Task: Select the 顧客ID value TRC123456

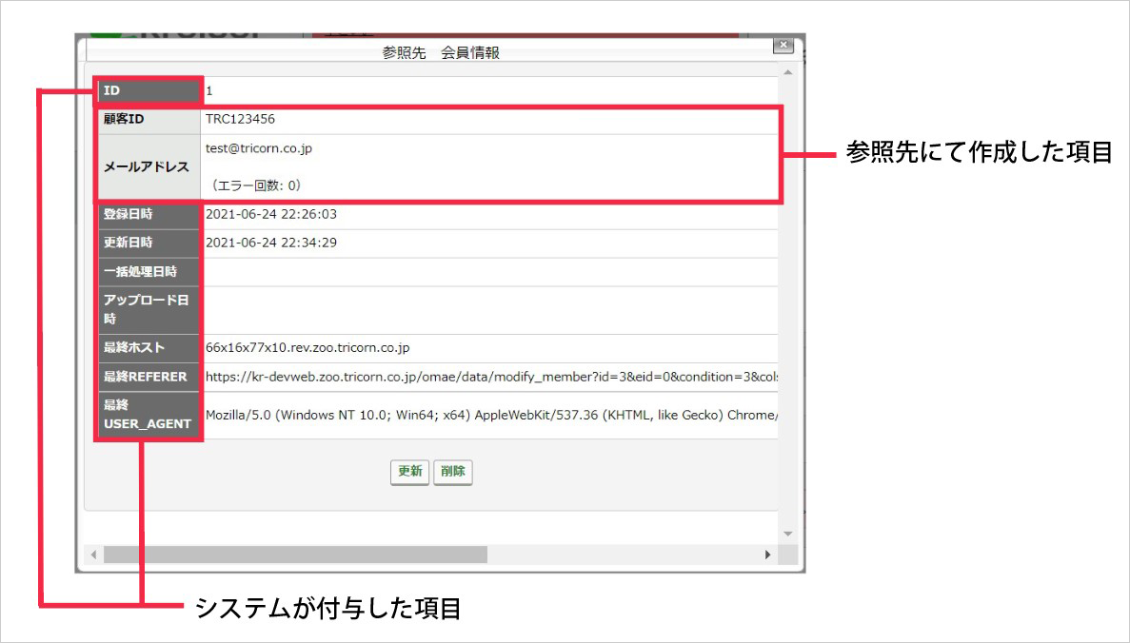Action: [x=240, y=119]
